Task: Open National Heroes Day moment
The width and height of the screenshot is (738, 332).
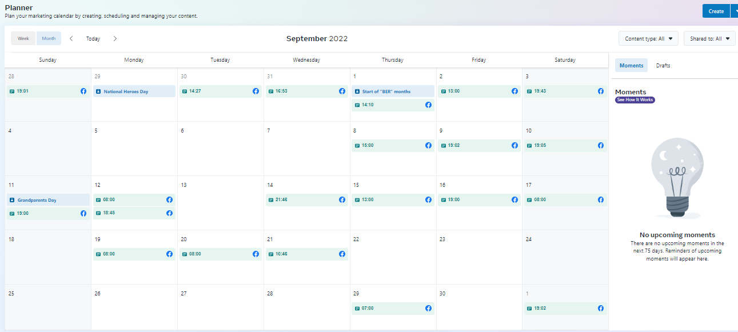Action: (x=134, y=91)
